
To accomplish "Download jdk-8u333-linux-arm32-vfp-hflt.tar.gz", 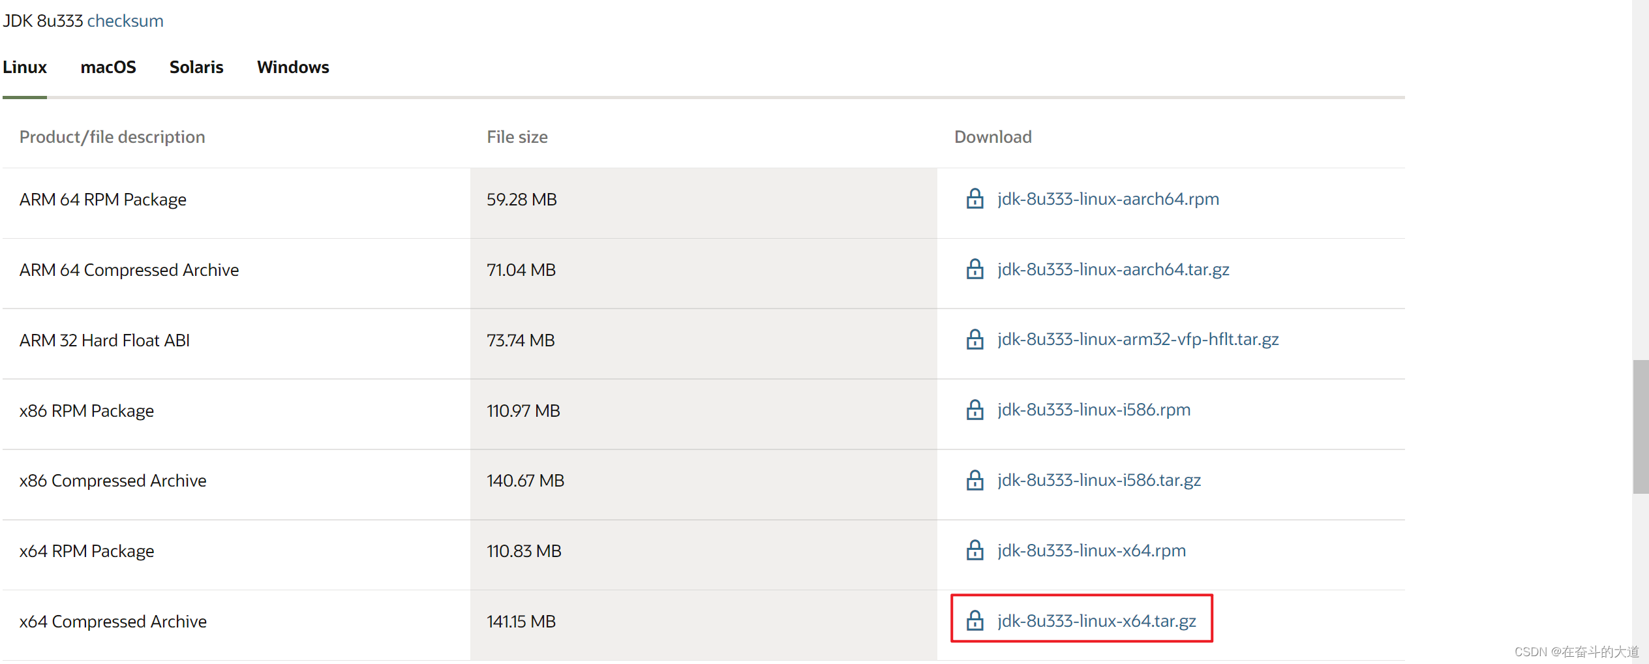I will [x=1138, y=340].
